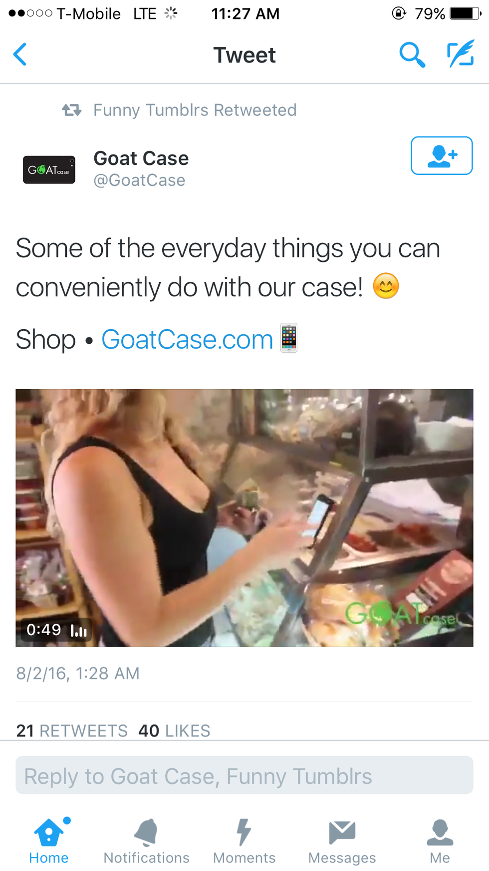Screen dimensions: 489x871
Task: Open search with the magnifying glass icon
Action: [412, 54]
